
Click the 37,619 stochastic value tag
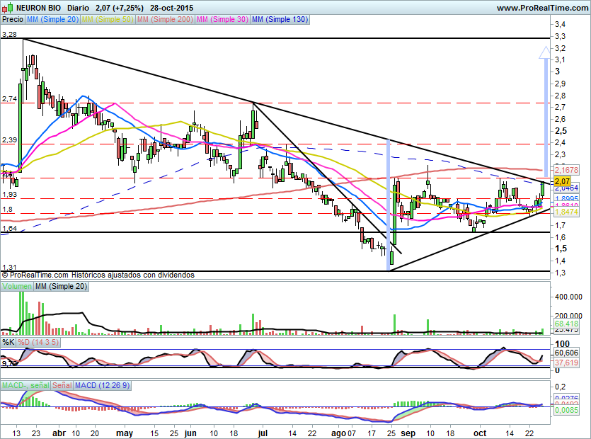tap(566, 363)
